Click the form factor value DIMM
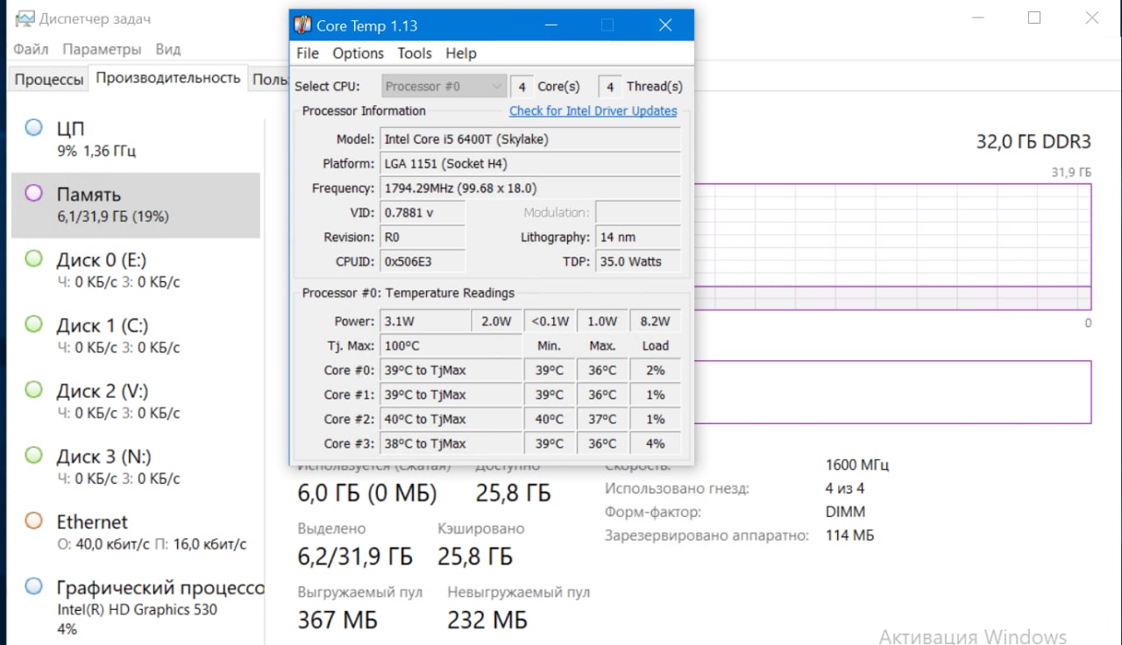This screenshot has width=1122, height=645. click(845, 512)
